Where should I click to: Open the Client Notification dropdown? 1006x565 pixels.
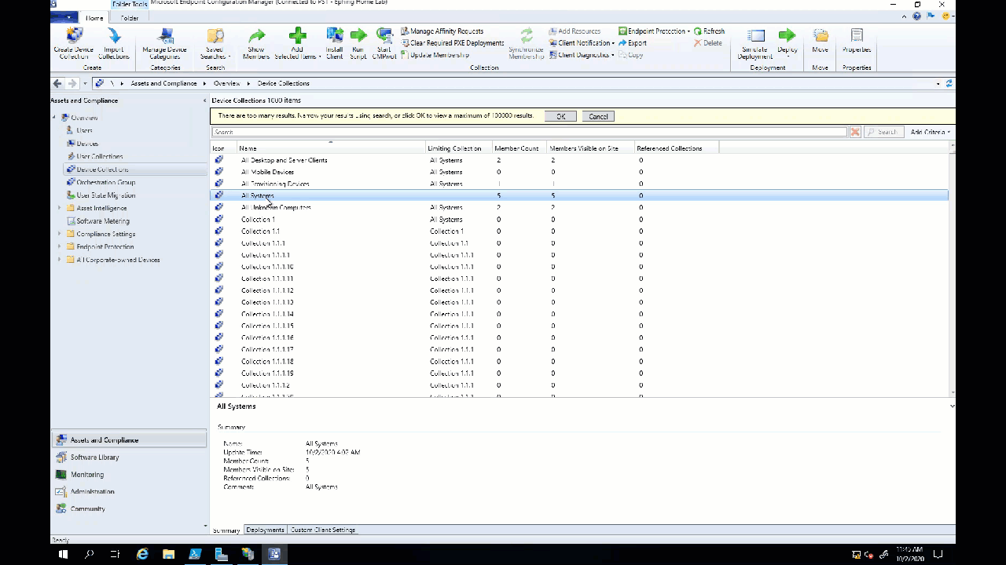pos(582,43)
